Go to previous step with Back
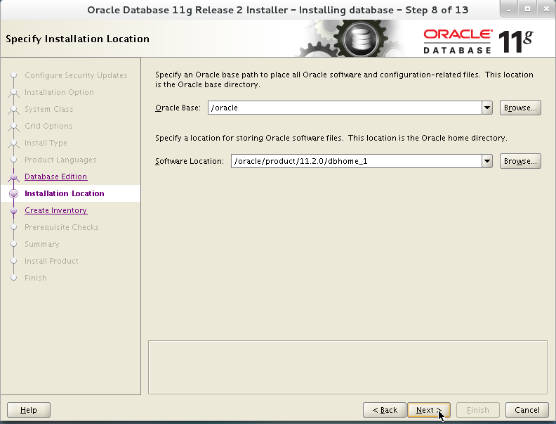This screenshot has height=424, width=556. tap(385, 410)
